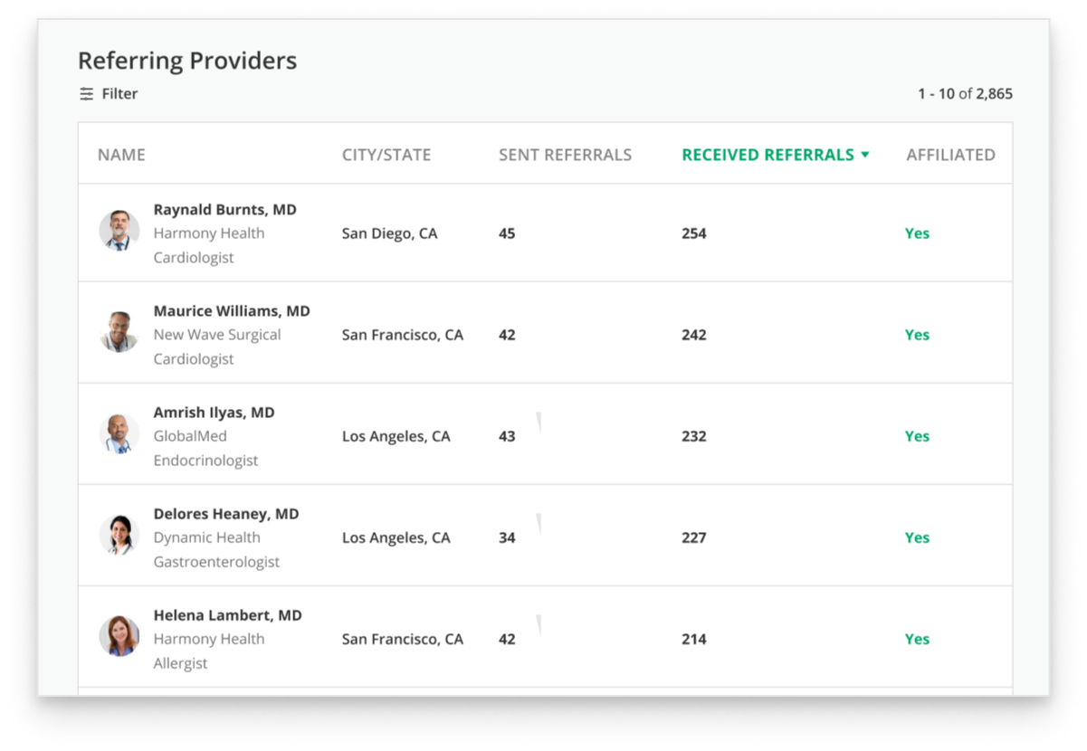Sort by the Name column header

point(121,155)
